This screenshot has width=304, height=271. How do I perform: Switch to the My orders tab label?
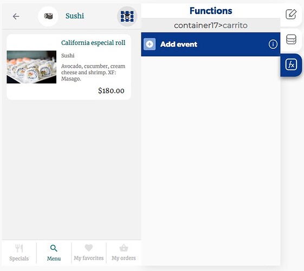coord(124,258)
